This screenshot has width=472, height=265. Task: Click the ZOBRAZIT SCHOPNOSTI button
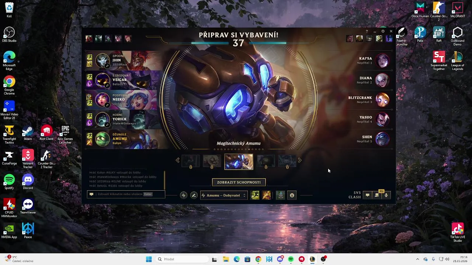click(x=239, y=182)
